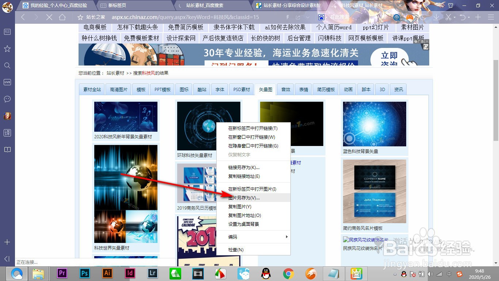Select 图片另存为 in the context menu
The width and height of the screenshot is (499, 281).
click(x=244, y=197)
